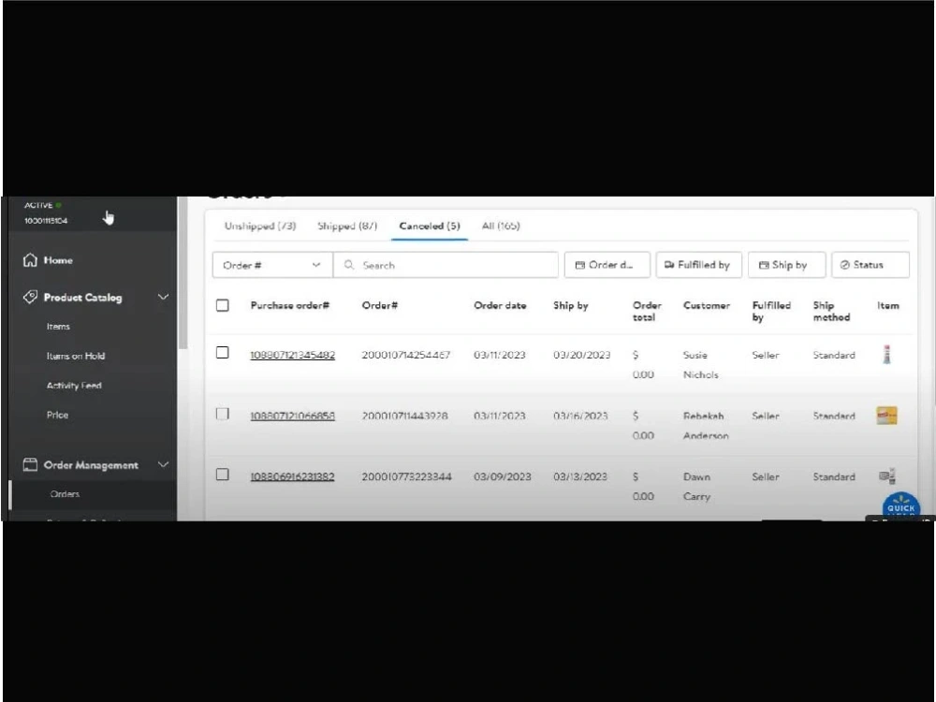Open the Order date filter

pyautogui.click(x=607, y=265)
